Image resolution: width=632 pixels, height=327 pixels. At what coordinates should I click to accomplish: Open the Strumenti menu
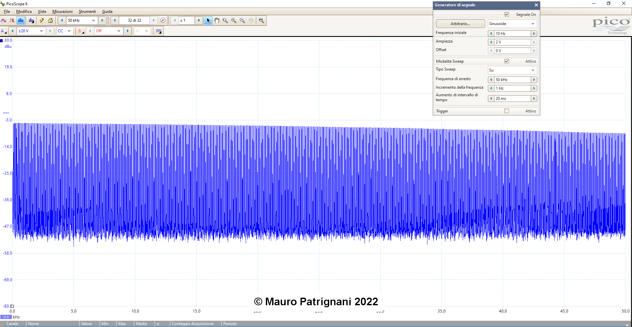[x=87, y=12]
